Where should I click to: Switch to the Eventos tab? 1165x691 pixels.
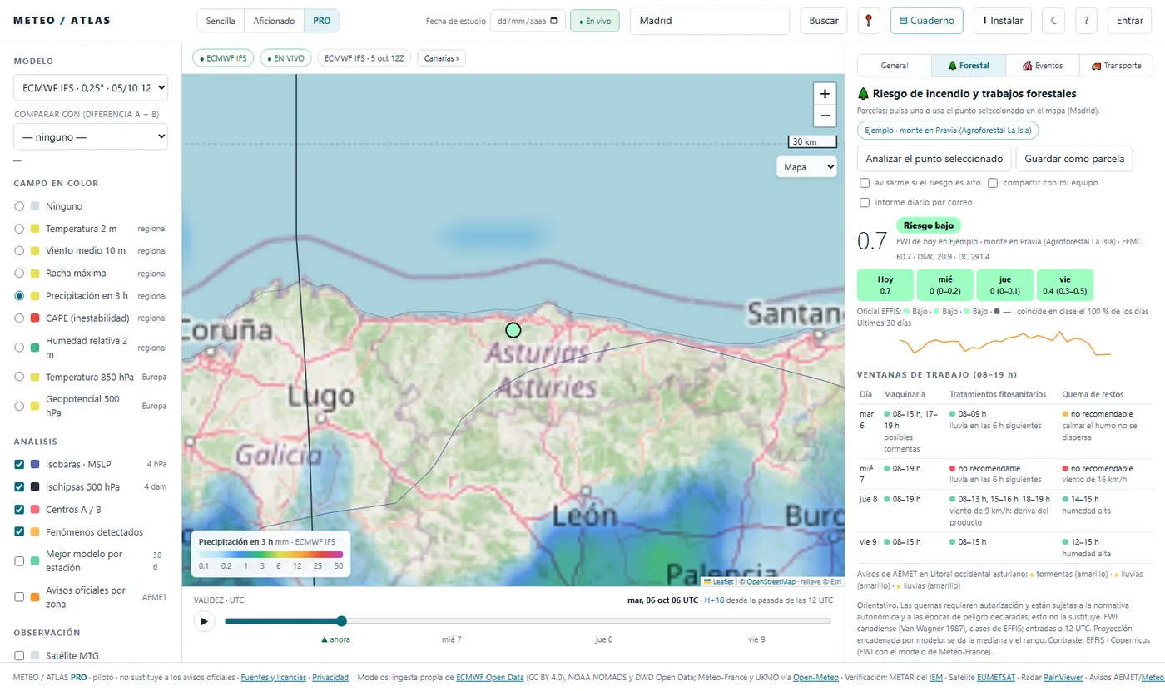tap(1043, 65)
